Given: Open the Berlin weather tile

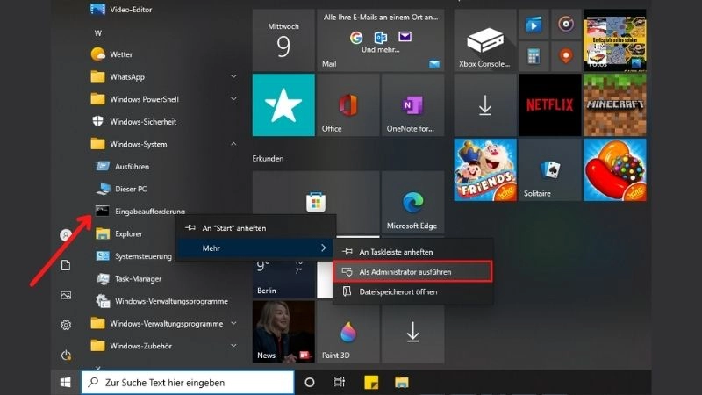Looking at the screenshot, I should pos(283,278).
